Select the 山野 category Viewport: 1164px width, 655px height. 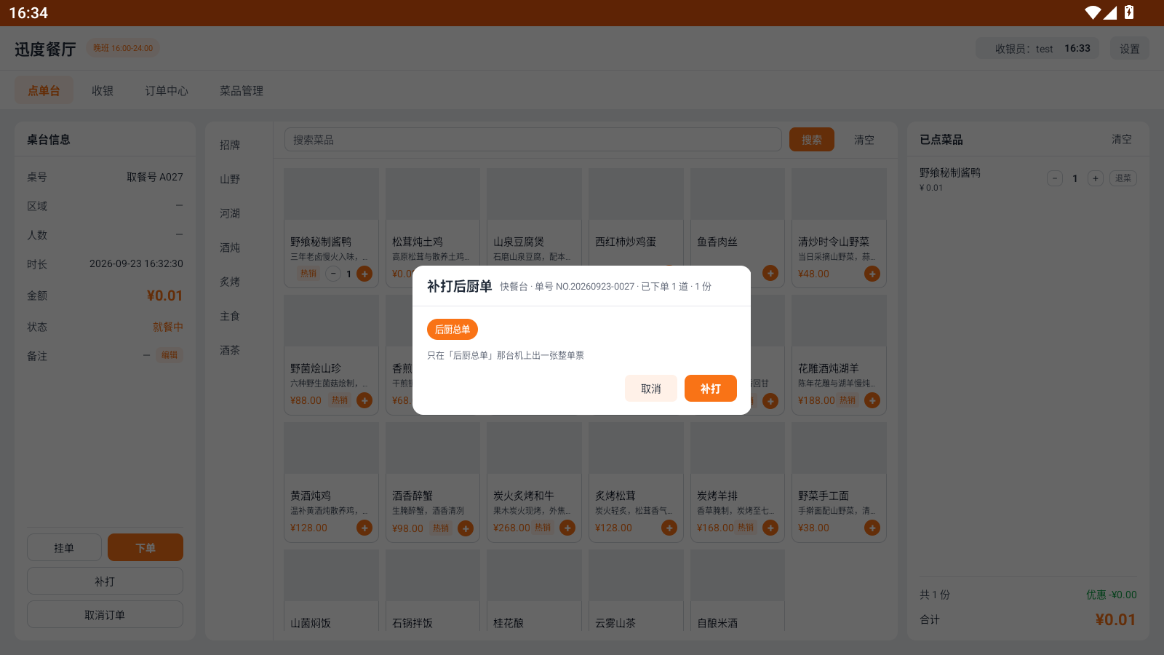click(230, 179)
